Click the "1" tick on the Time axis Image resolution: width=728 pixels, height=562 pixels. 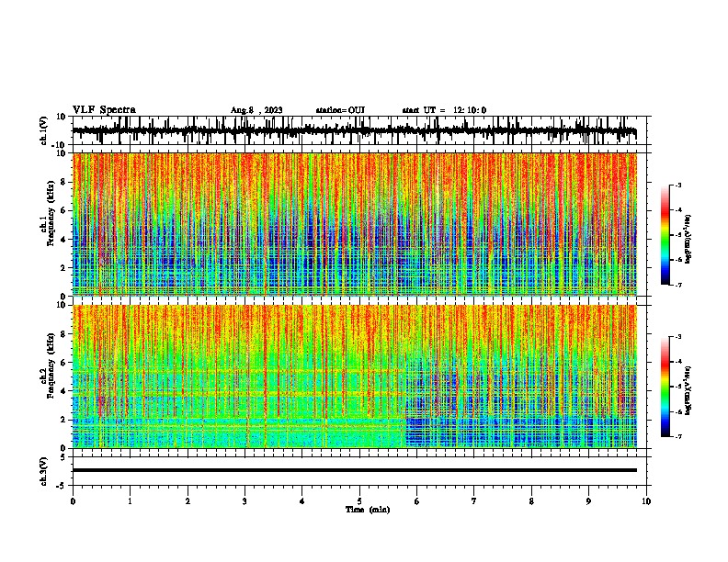click(130, 501)
